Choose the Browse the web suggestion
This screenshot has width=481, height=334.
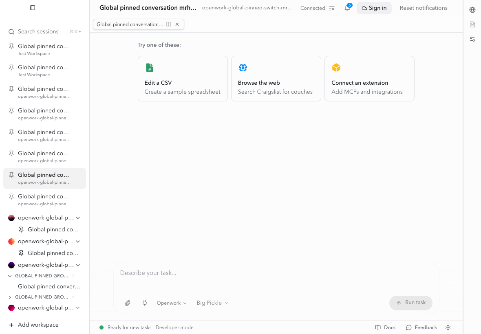(276, 79)
